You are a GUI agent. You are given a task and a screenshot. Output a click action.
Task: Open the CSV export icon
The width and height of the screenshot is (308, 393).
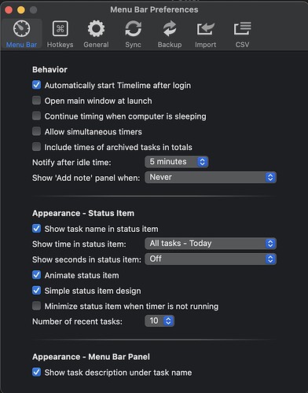pyautogui.click(x=242, y=28)
